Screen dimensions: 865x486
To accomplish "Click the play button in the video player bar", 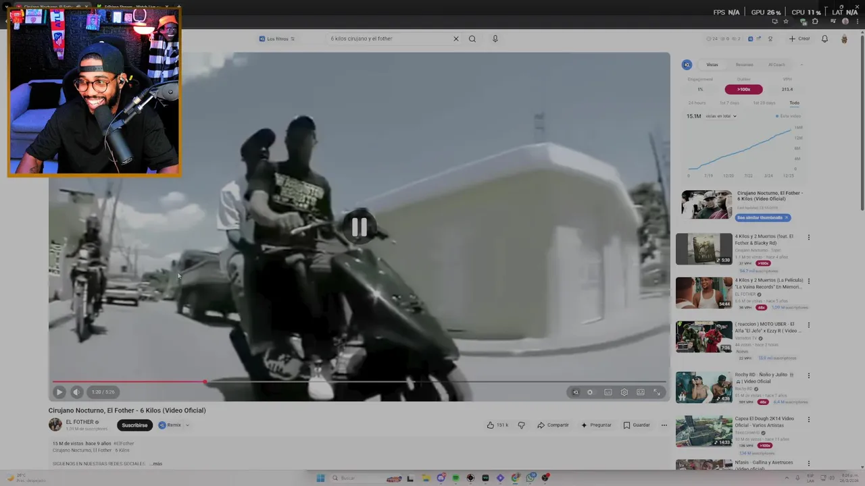I will click(x=59, y=392).
